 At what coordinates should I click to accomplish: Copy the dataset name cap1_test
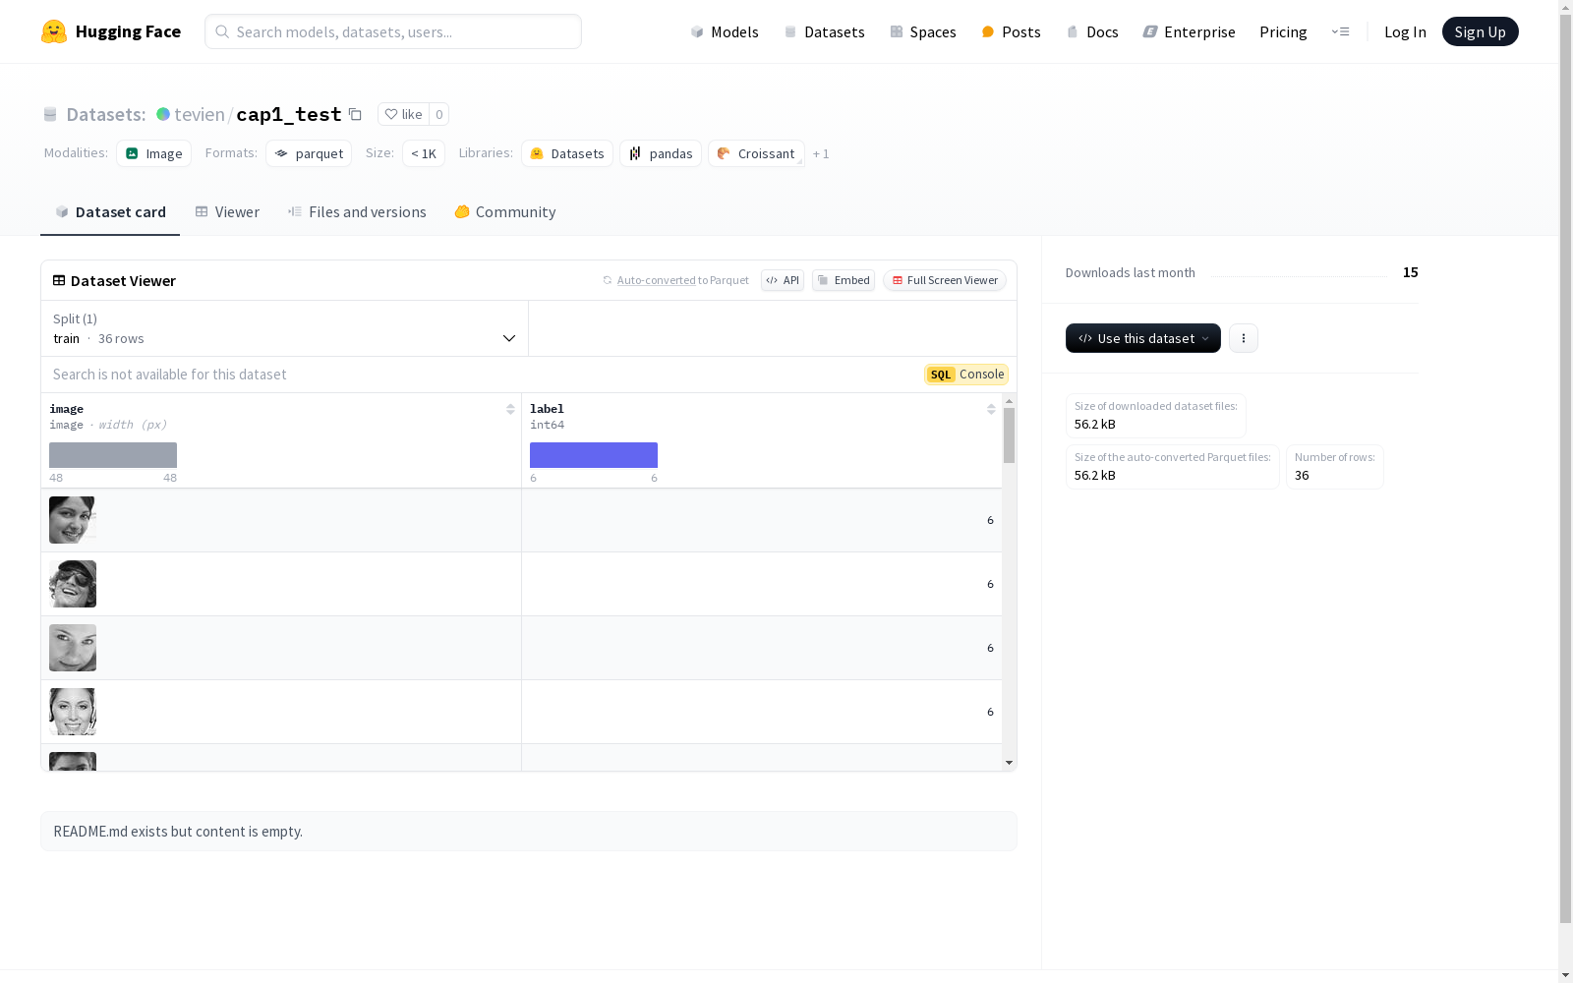(x=355, y=115)
